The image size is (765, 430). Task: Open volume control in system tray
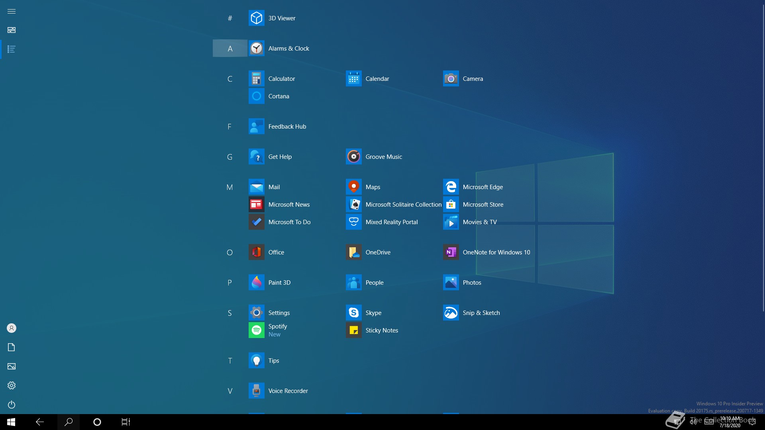(x=693, y=422)
